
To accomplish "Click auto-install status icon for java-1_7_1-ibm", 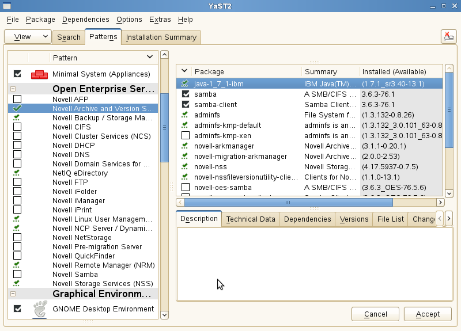I will (185, 84).
